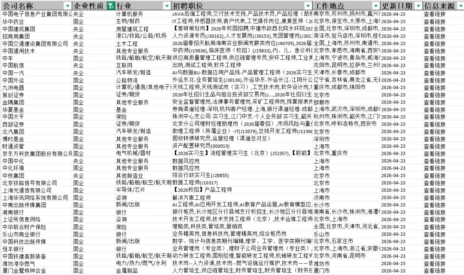Click 查看链接 in 湖南银行 row
464x275 pixels.
[434, 212]
